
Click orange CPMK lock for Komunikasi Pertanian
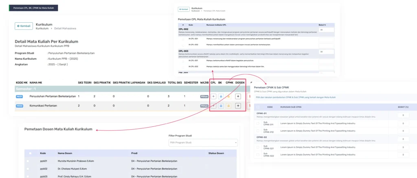point(228,106)
